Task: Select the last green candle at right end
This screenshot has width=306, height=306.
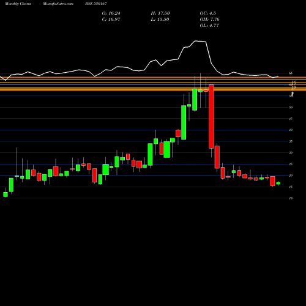Action: 278,183
